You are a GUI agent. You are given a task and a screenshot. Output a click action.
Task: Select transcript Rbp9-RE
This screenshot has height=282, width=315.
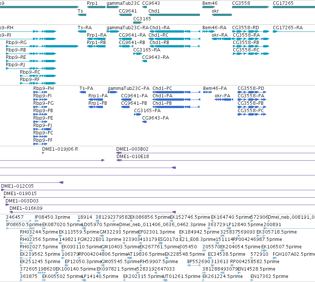(x=31, y=61)
